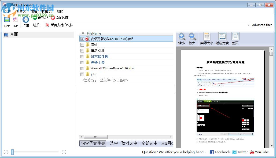Screen dimensions: 276x158
Task: Click the 打印 print icon
Action: [25, 19]
